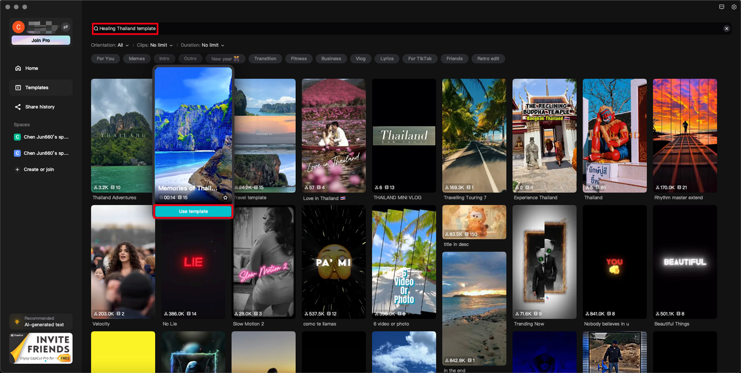Open the 6 Video Or Photo thumbnail
Image resolution: width=741 pixels, height=373 pixels.
coord(404,262)
